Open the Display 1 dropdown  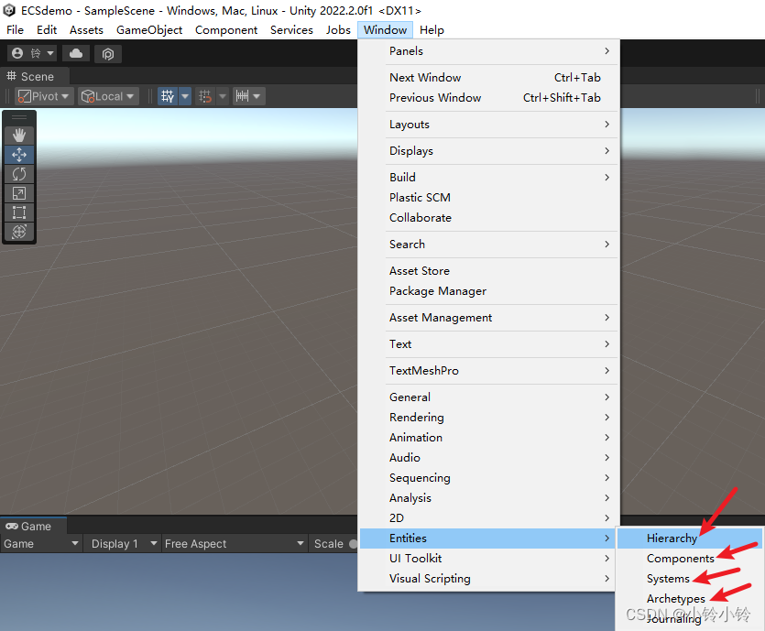124,544
